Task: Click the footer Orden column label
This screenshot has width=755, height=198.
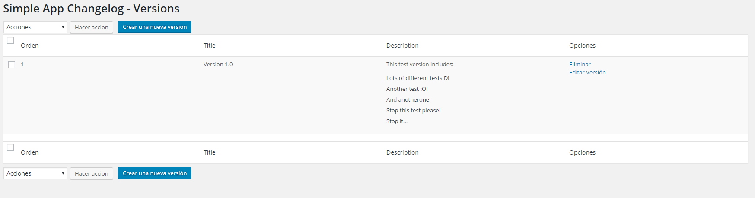Action: 30,152
